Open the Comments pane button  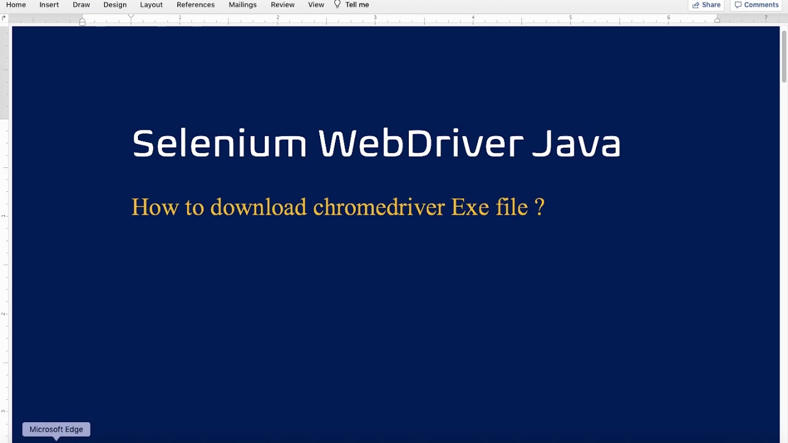757,5
